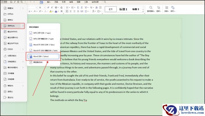Click the superscript X² icon
Screen dimensions: 205x116
pos(40,12)
